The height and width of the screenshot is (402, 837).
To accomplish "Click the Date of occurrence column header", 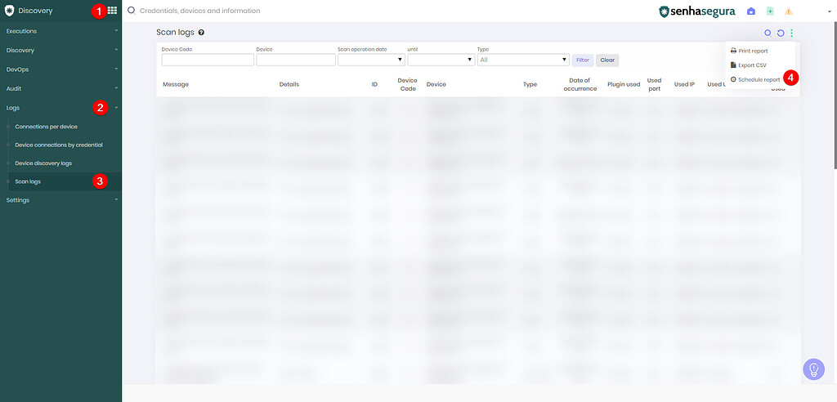I will tap(580, 84).
